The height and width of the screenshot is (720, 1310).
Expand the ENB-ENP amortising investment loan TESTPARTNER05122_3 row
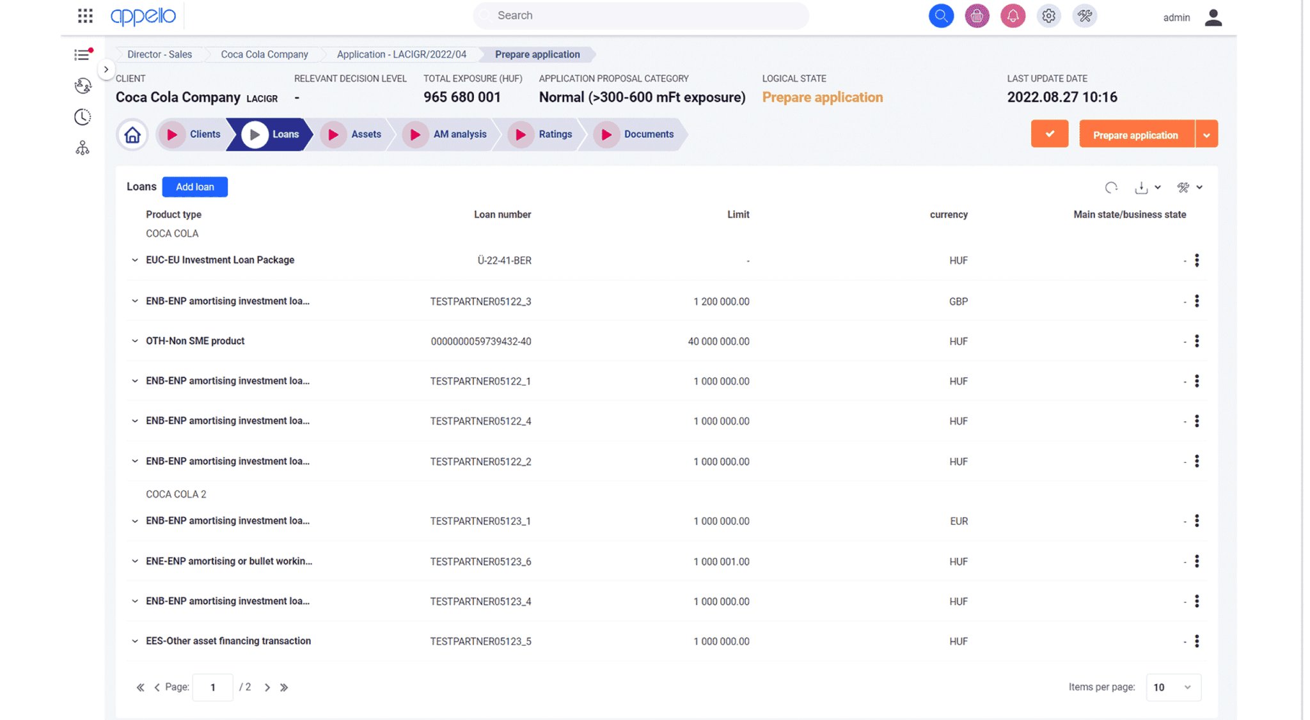coord(135,301)
